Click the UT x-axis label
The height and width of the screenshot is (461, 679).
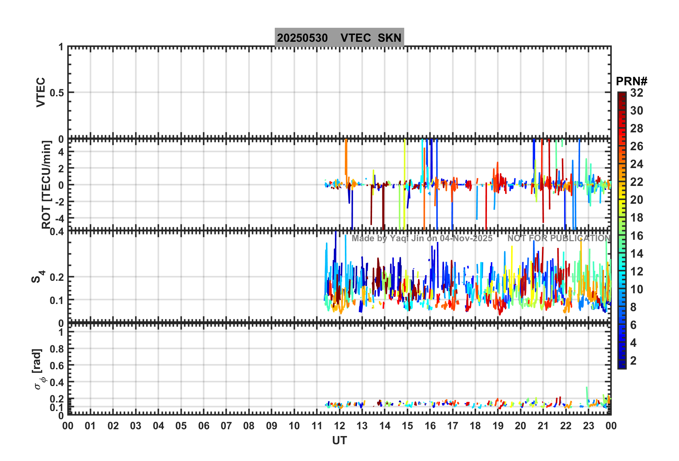click(339, 441)
